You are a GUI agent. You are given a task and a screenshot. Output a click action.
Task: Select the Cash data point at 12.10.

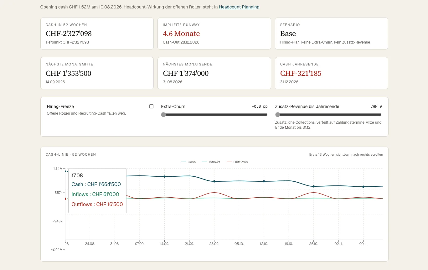[x=264, y=181]
